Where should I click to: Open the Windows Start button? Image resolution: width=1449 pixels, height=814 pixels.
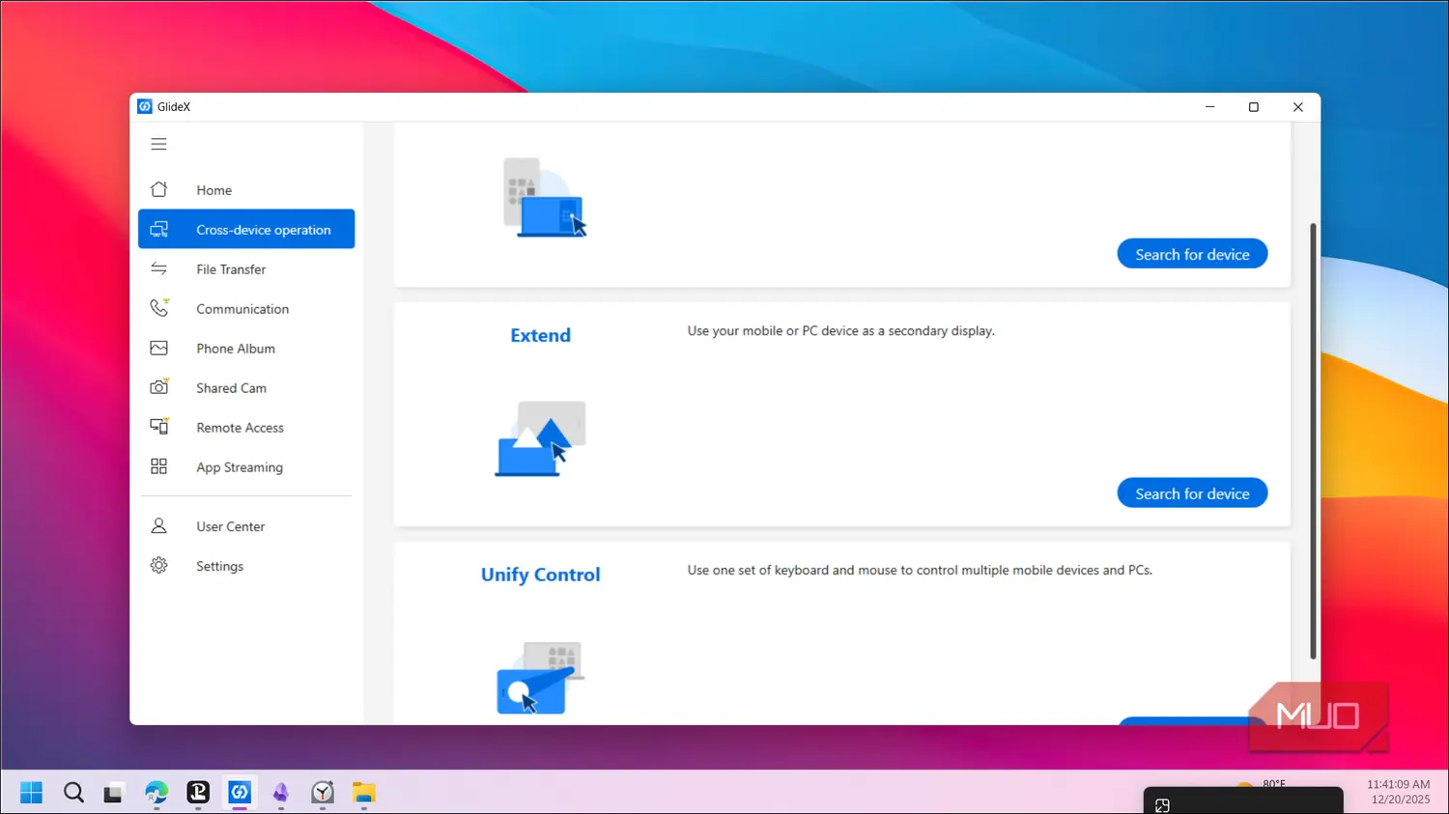(x=32, y=793)
